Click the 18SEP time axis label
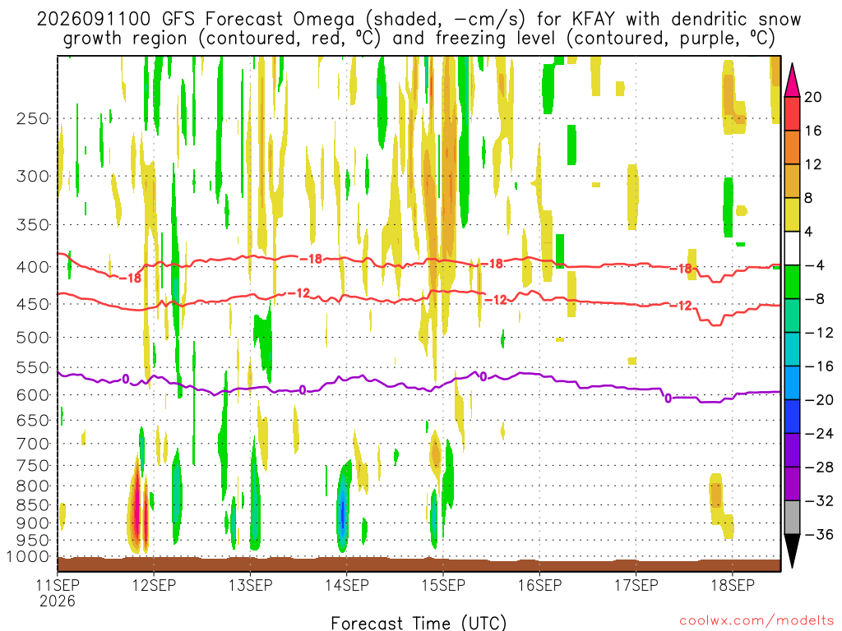This screenshot has width=842, height=631. [x=733, y=585]
